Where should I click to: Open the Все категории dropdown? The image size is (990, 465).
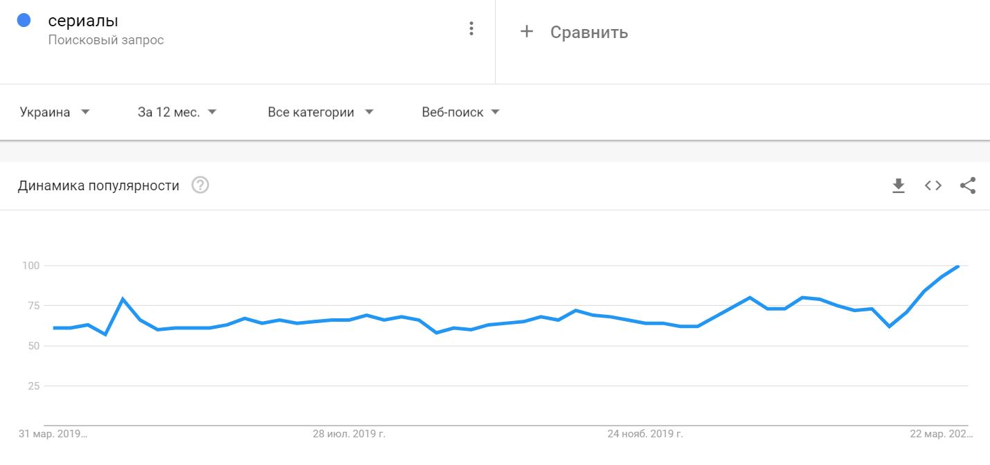321,112
